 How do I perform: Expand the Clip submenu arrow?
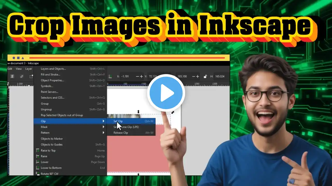(103, 121)
